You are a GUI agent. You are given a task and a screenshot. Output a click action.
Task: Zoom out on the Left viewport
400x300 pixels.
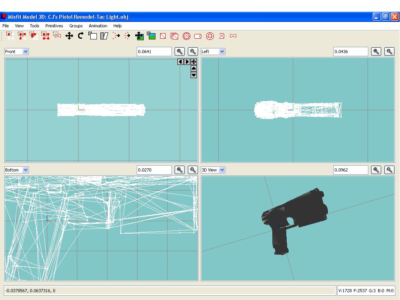coord(389,52)
